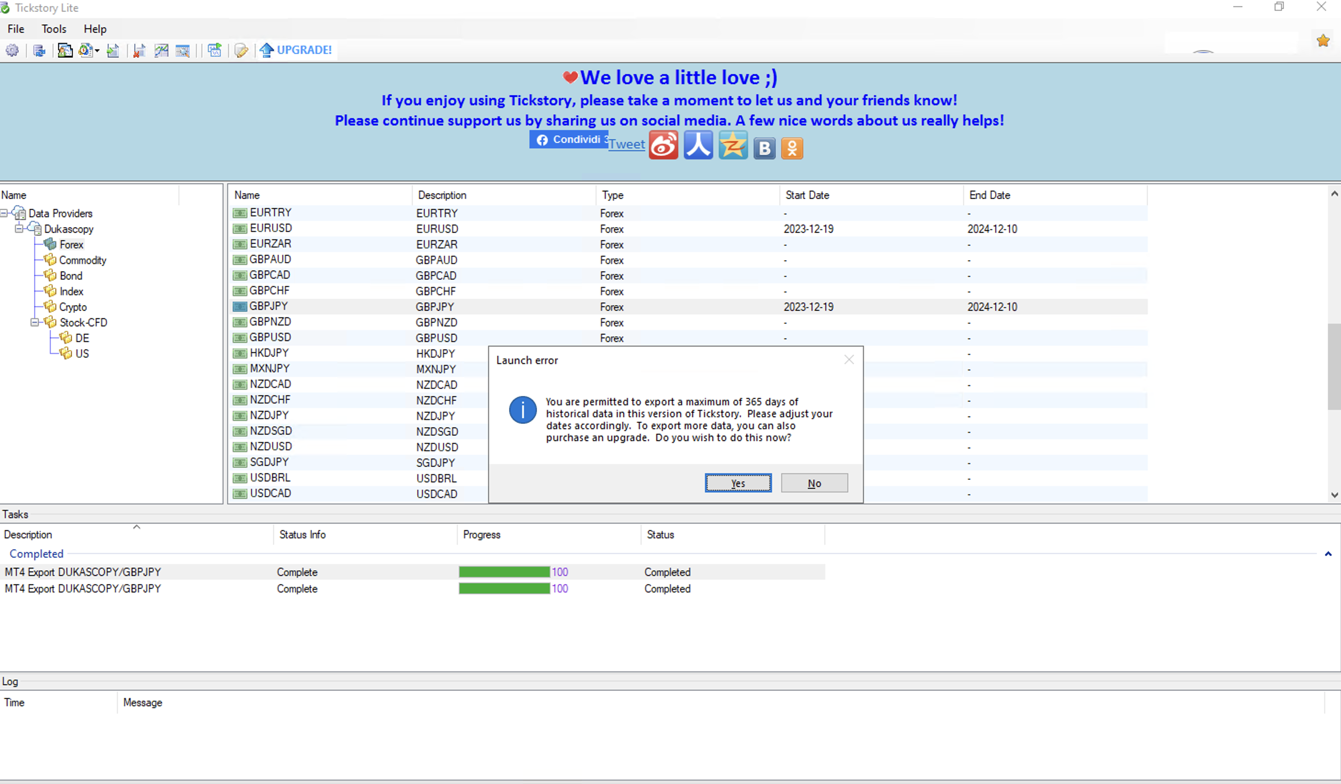Collapse the Completed tasks group chevron

click(x=1328, y=554)
